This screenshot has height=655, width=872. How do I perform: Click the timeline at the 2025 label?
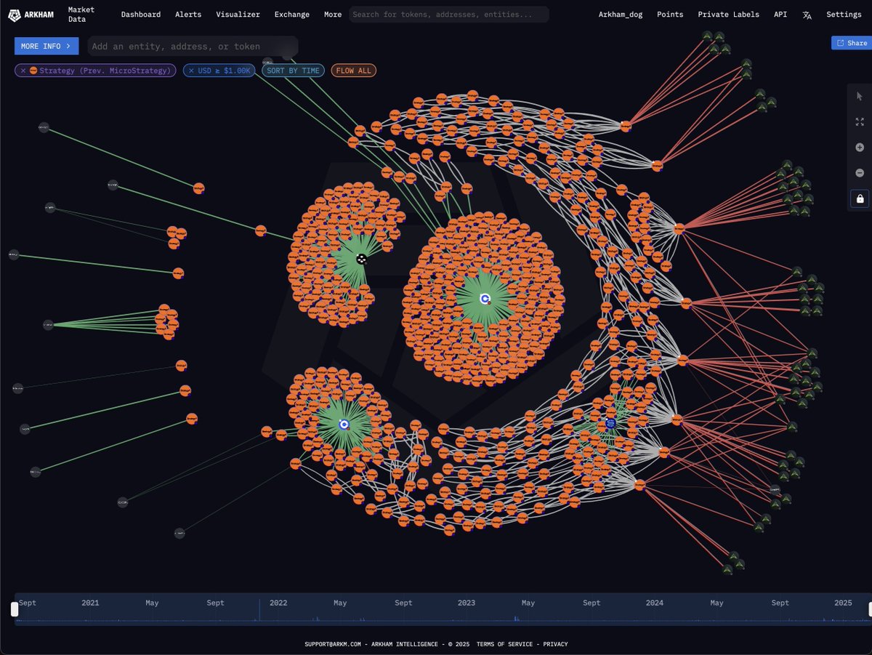coord(843,603)
